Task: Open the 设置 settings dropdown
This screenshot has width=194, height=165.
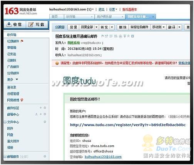Action: [113, 10]
